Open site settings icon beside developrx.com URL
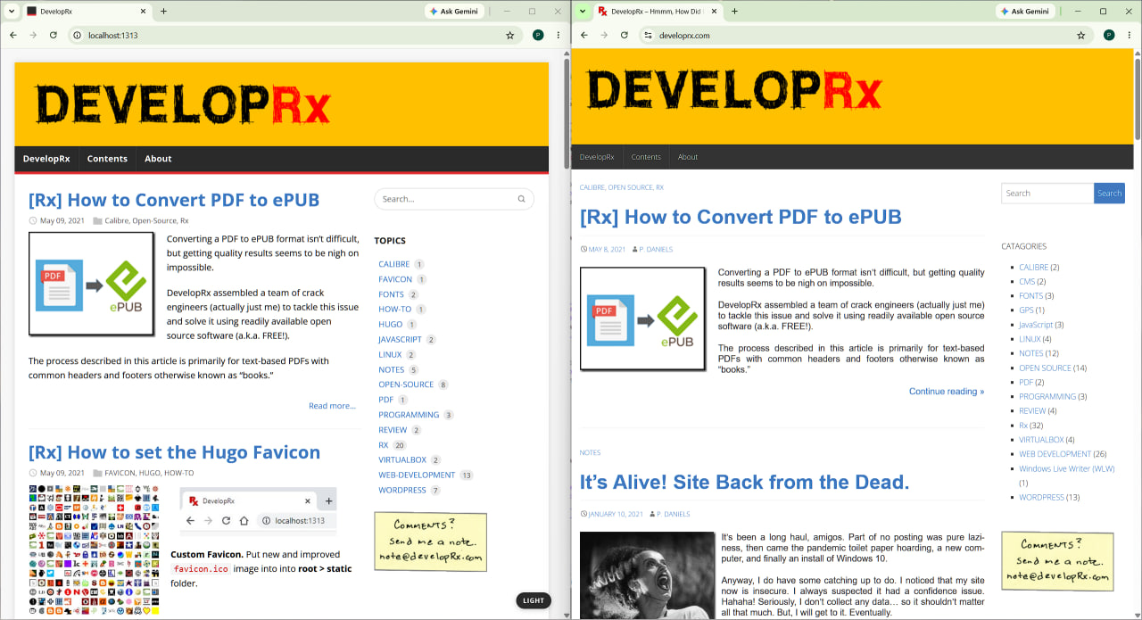 pos(648,35)
